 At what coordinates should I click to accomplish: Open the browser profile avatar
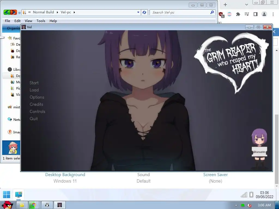click(x=264, y=14)
